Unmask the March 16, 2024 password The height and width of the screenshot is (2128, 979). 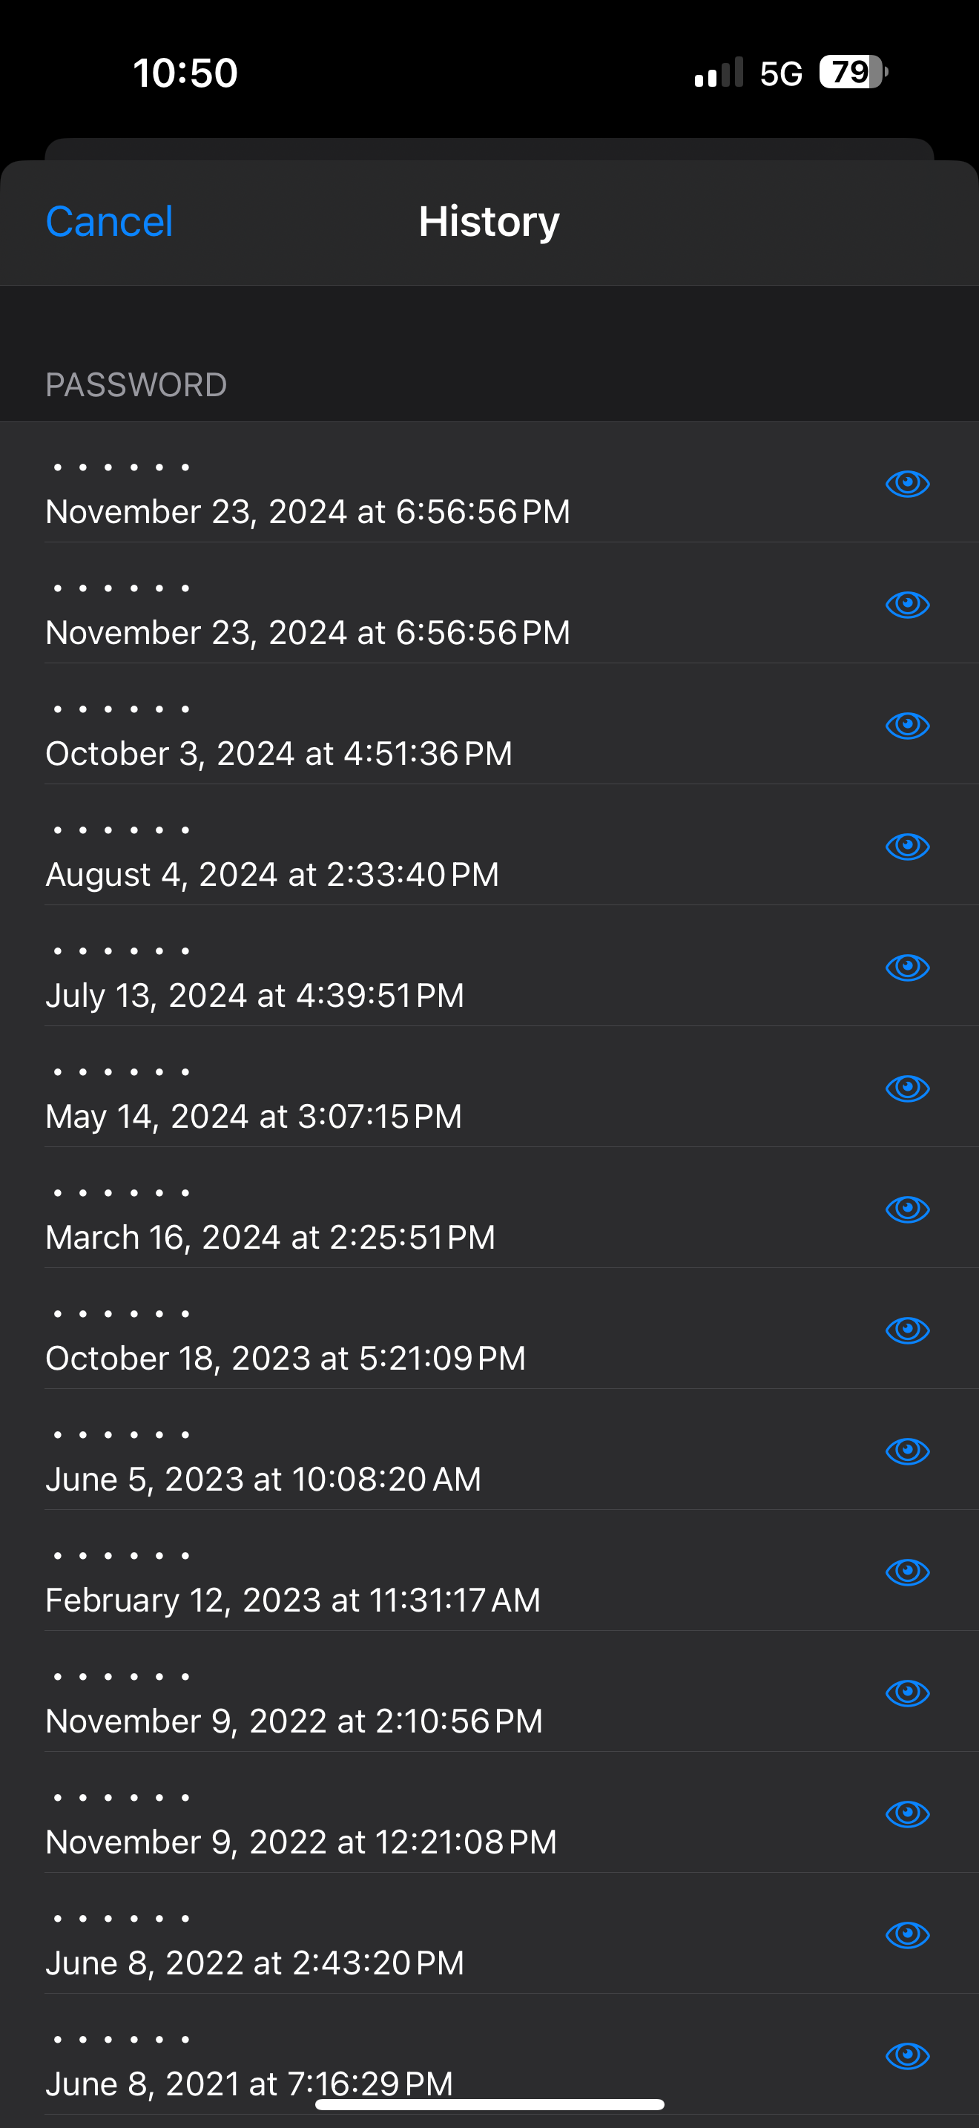[x=907, y=1209]
